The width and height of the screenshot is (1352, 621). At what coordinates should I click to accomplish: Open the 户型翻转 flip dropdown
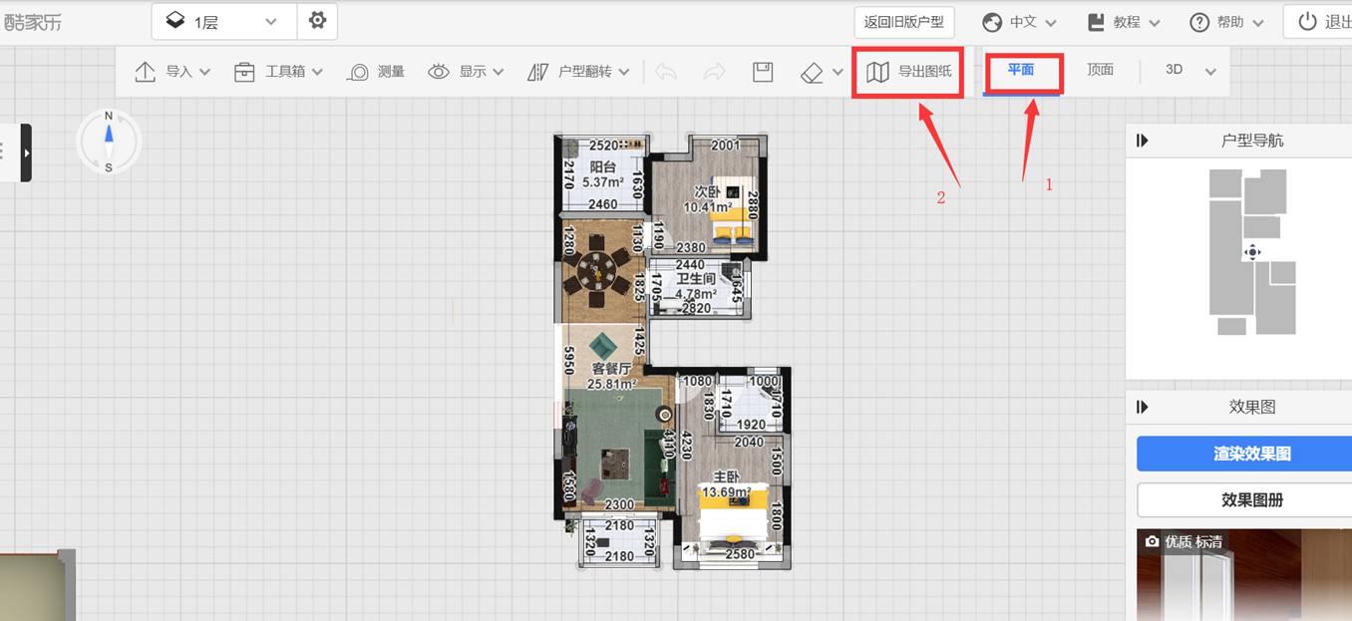[578, 72]
